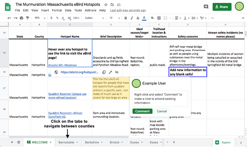This screenshot has height=151, width=247.
Task: Format as currency with dollar icon
Action: (51, 18)
